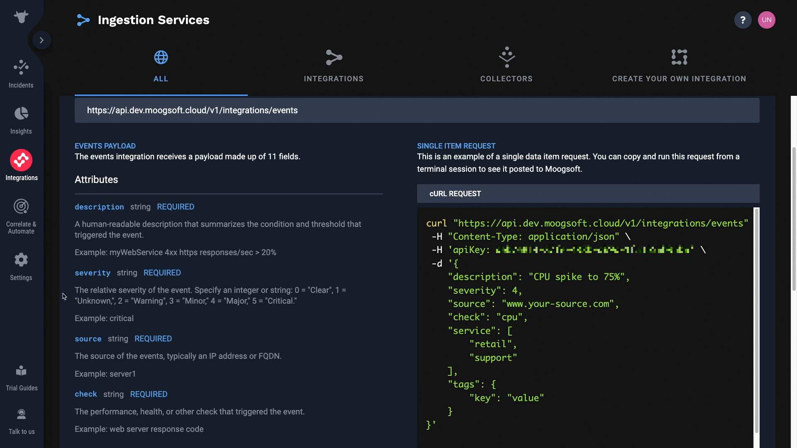Click the severity attribute name
This screenshot has width=797, height=448.
coord(93,273)
